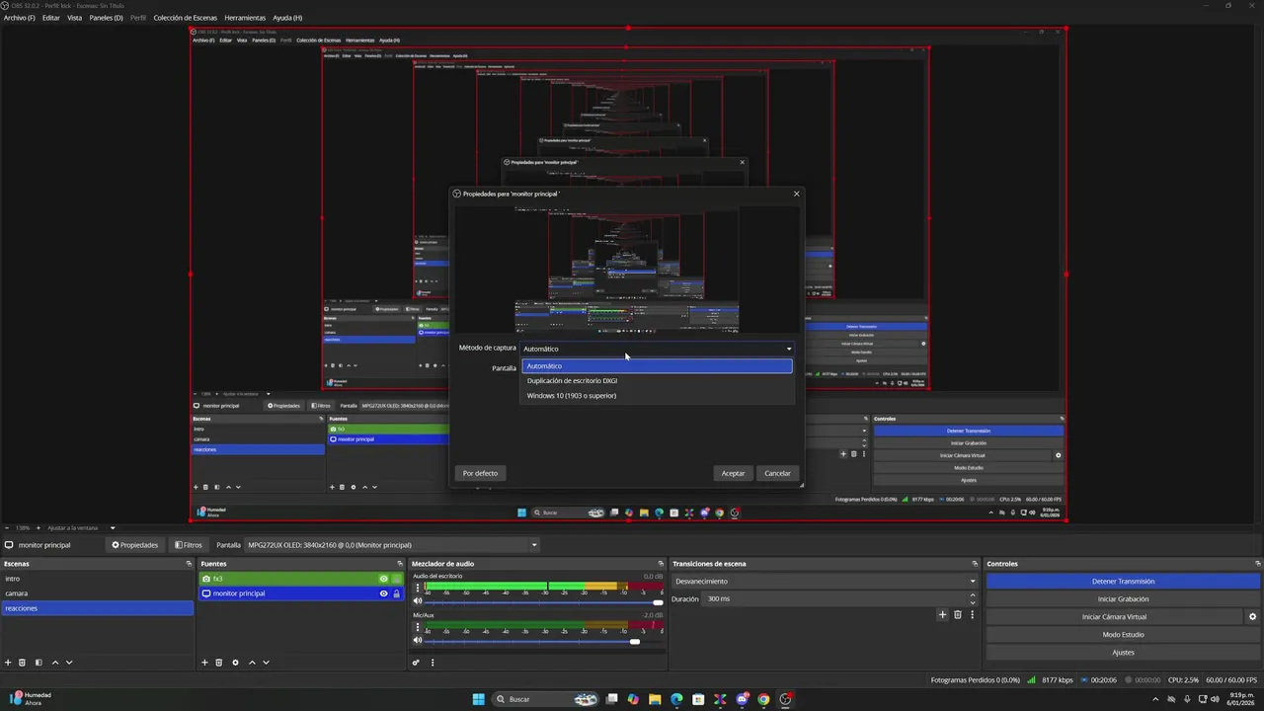Zoom out preview with minus icon
1264x711 pixels.
(x=7, y=528)
